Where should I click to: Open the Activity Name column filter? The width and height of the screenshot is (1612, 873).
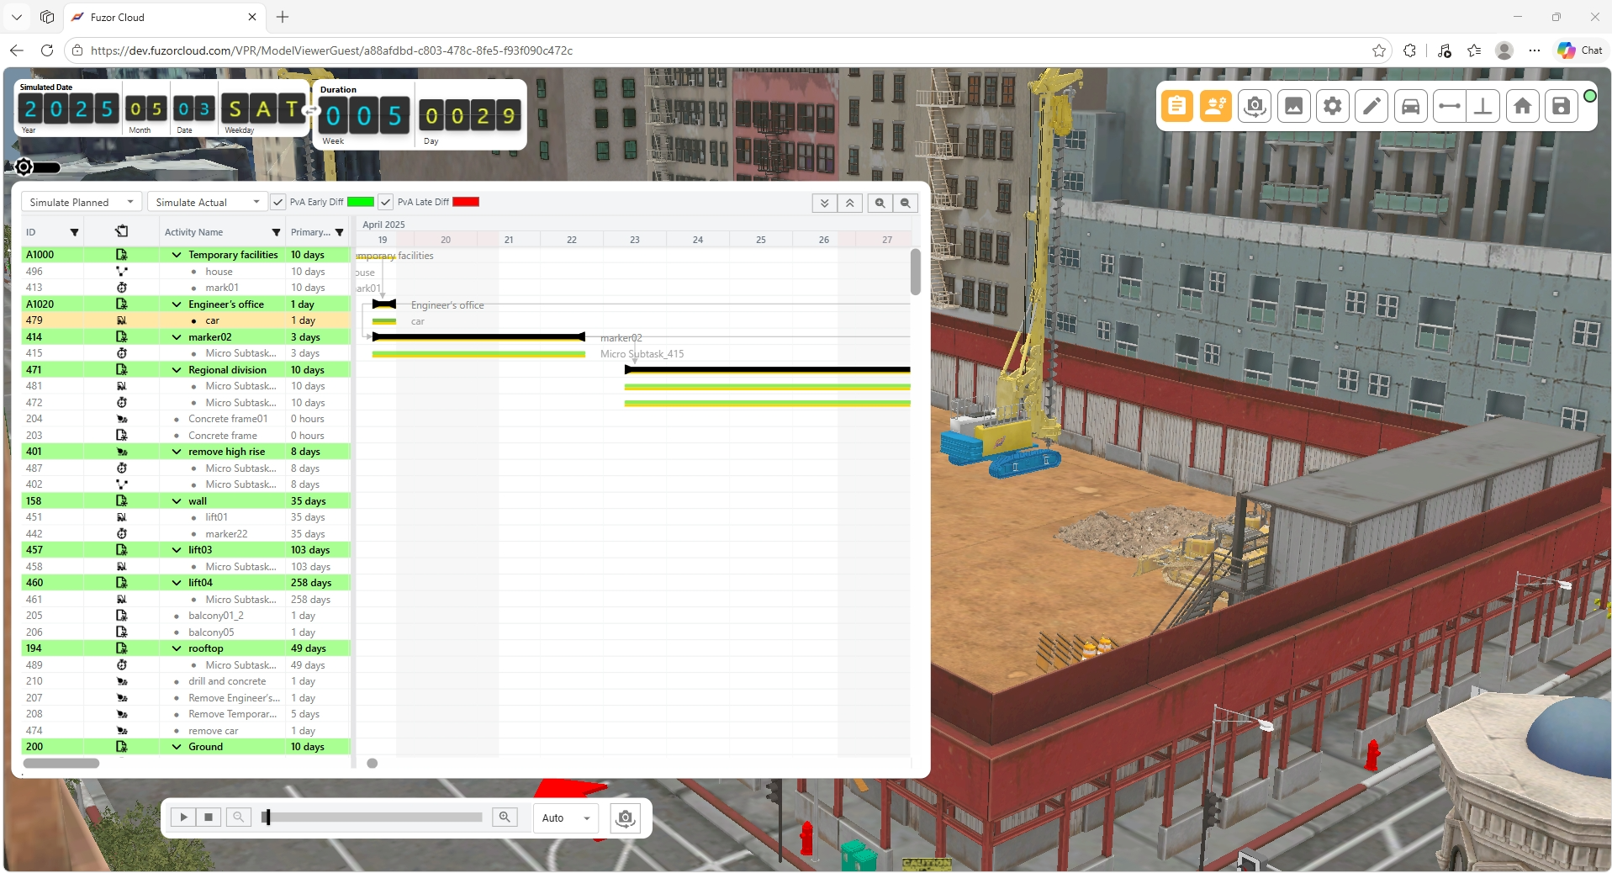pos(276,232)
